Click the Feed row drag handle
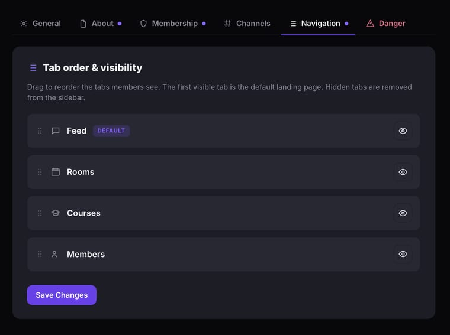450x335 pixels. [x=40, y=131]
